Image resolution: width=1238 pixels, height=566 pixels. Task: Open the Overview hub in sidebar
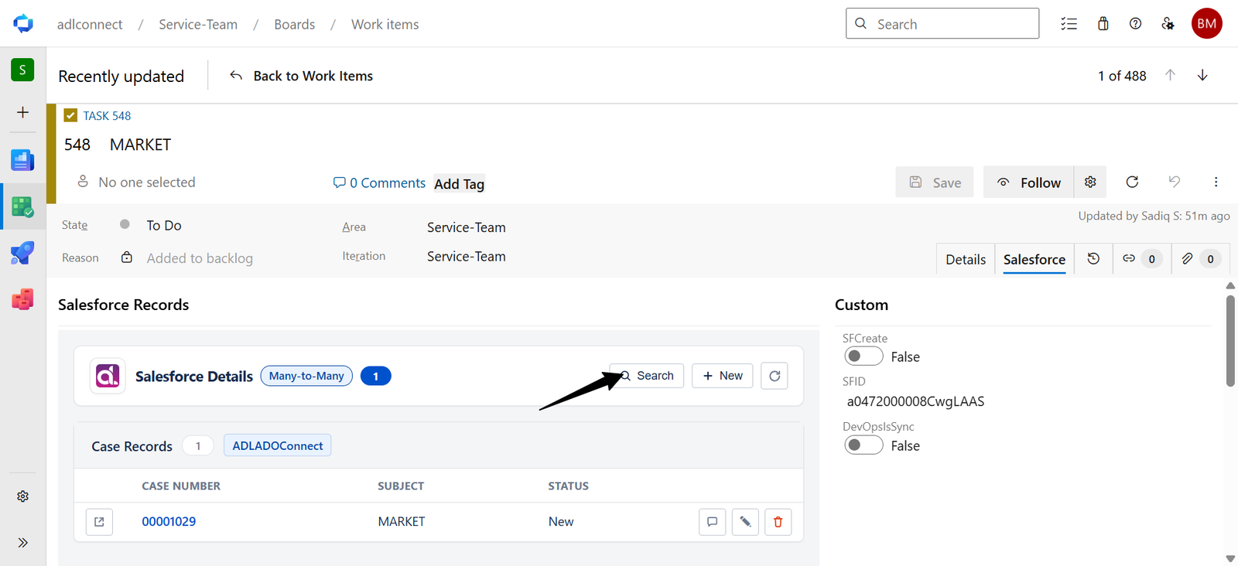click(x=22, y=160)
